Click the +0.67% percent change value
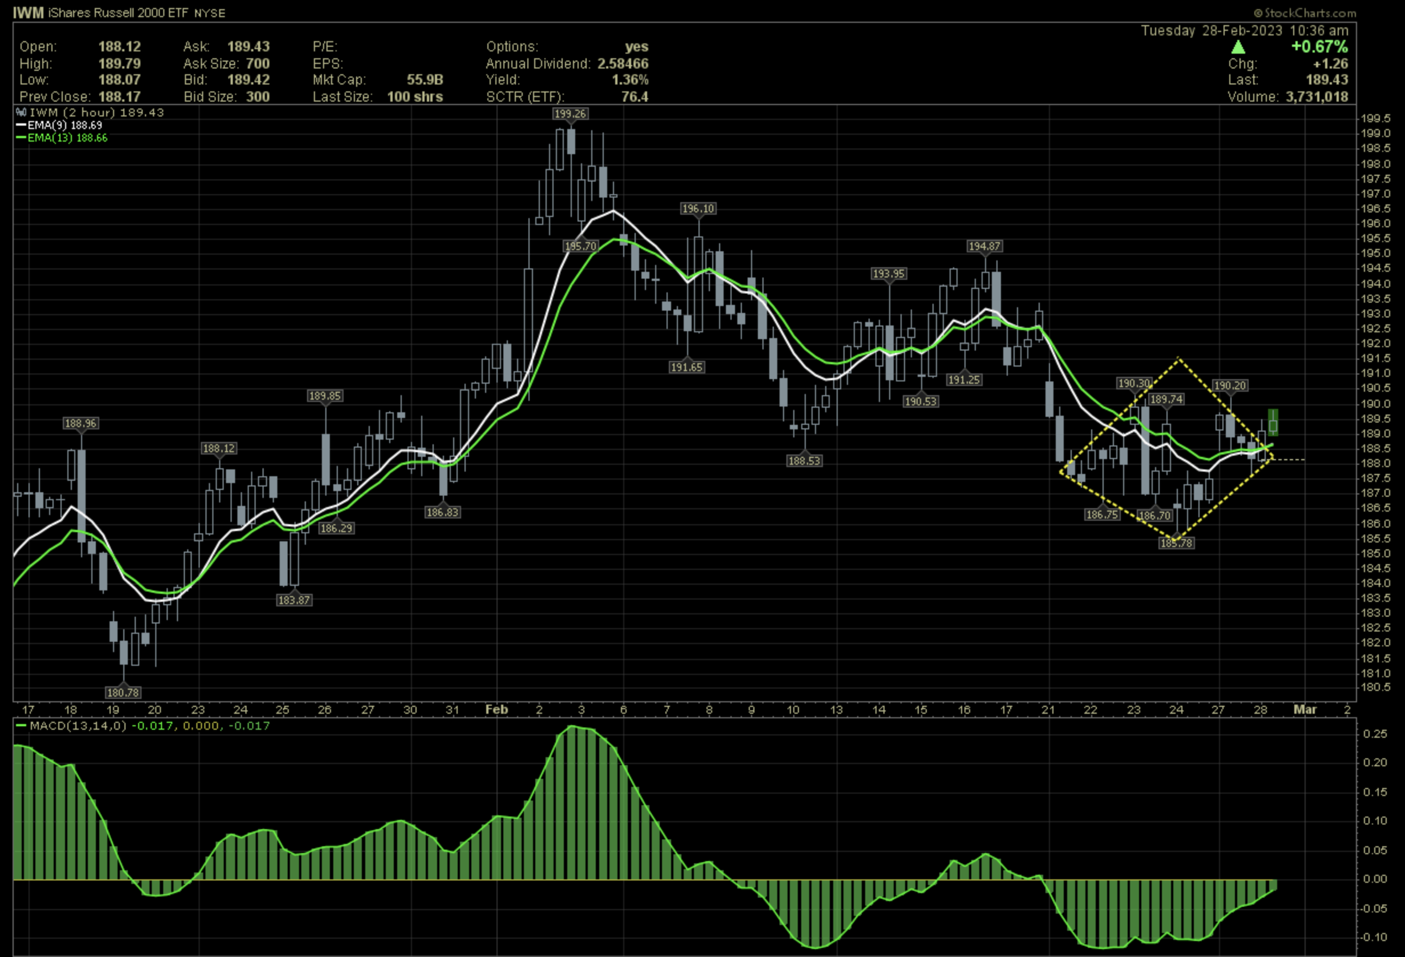 tap(1320, 47)
